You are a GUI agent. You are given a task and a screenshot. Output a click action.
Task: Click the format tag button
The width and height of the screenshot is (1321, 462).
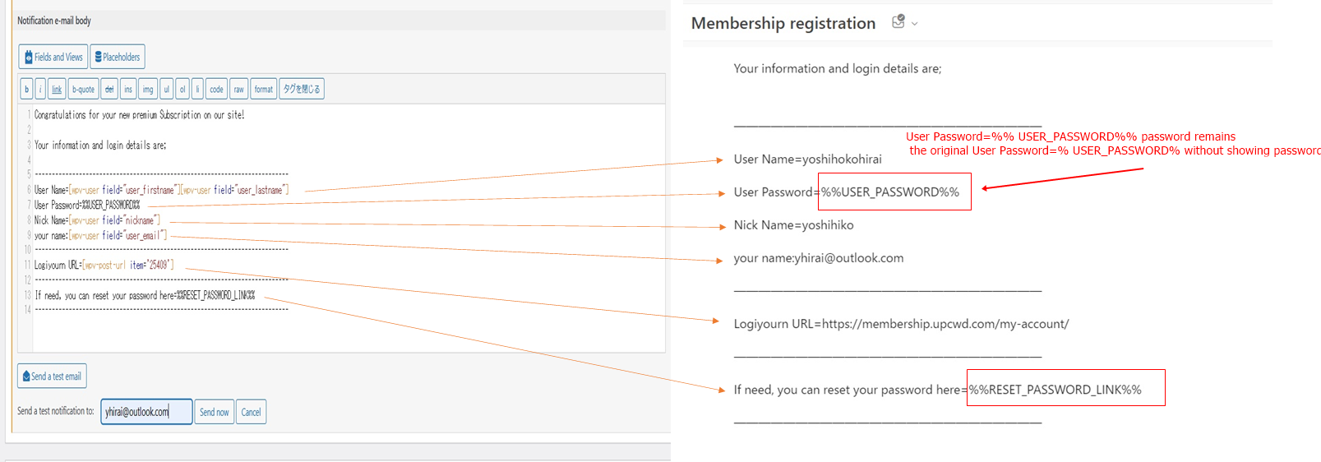[263, 89]
